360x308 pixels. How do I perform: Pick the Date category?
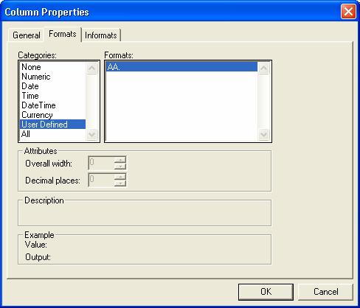point(52,86)
